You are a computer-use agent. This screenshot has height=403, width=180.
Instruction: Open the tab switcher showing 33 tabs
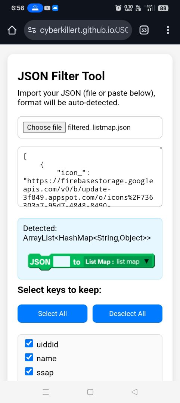coord(144,30)
